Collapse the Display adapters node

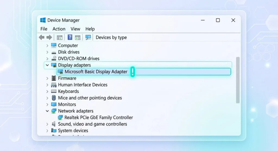click(x=47, y=65)
